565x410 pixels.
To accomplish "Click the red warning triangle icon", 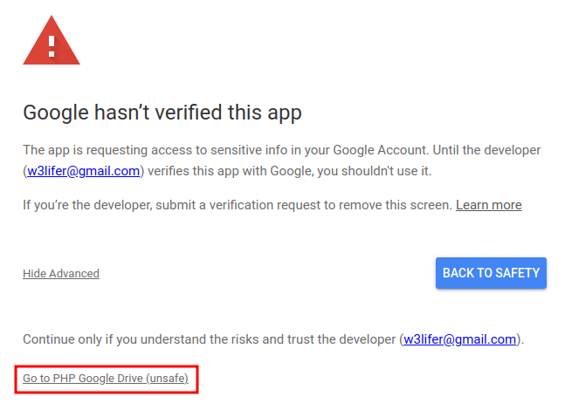I will [51, 44].
